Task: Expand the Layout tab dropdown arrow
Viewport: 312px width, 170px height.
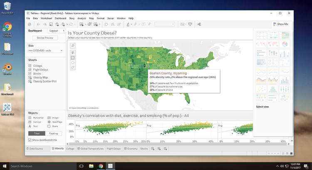Action: click(x=64, y=31)
